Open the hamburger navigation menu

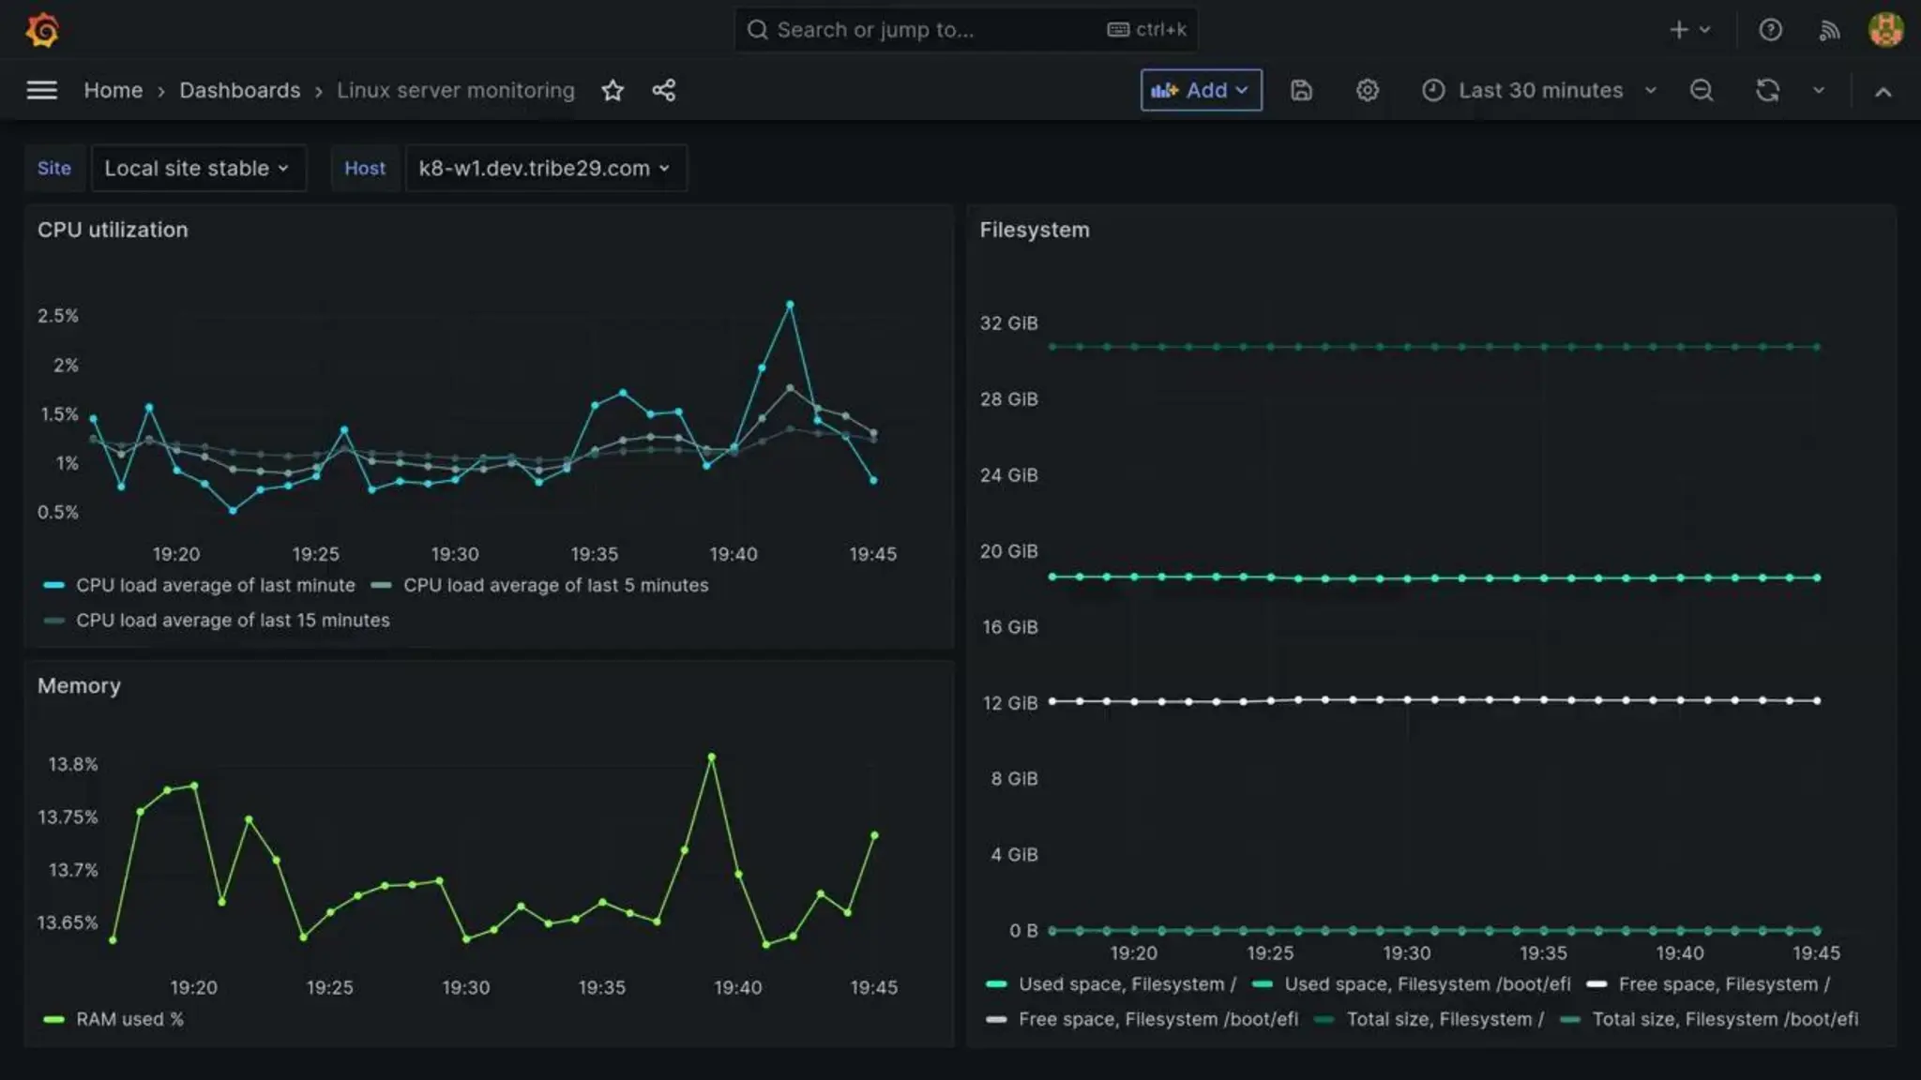pyautogui.click(x=41, y=90)
